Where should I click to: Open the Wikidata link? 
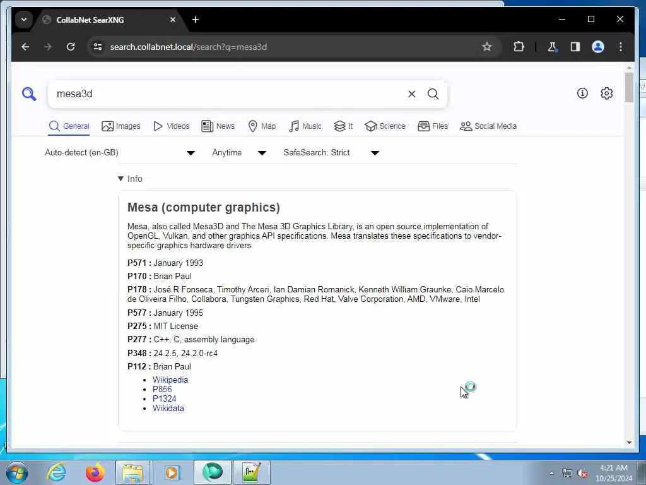point(168,409)
